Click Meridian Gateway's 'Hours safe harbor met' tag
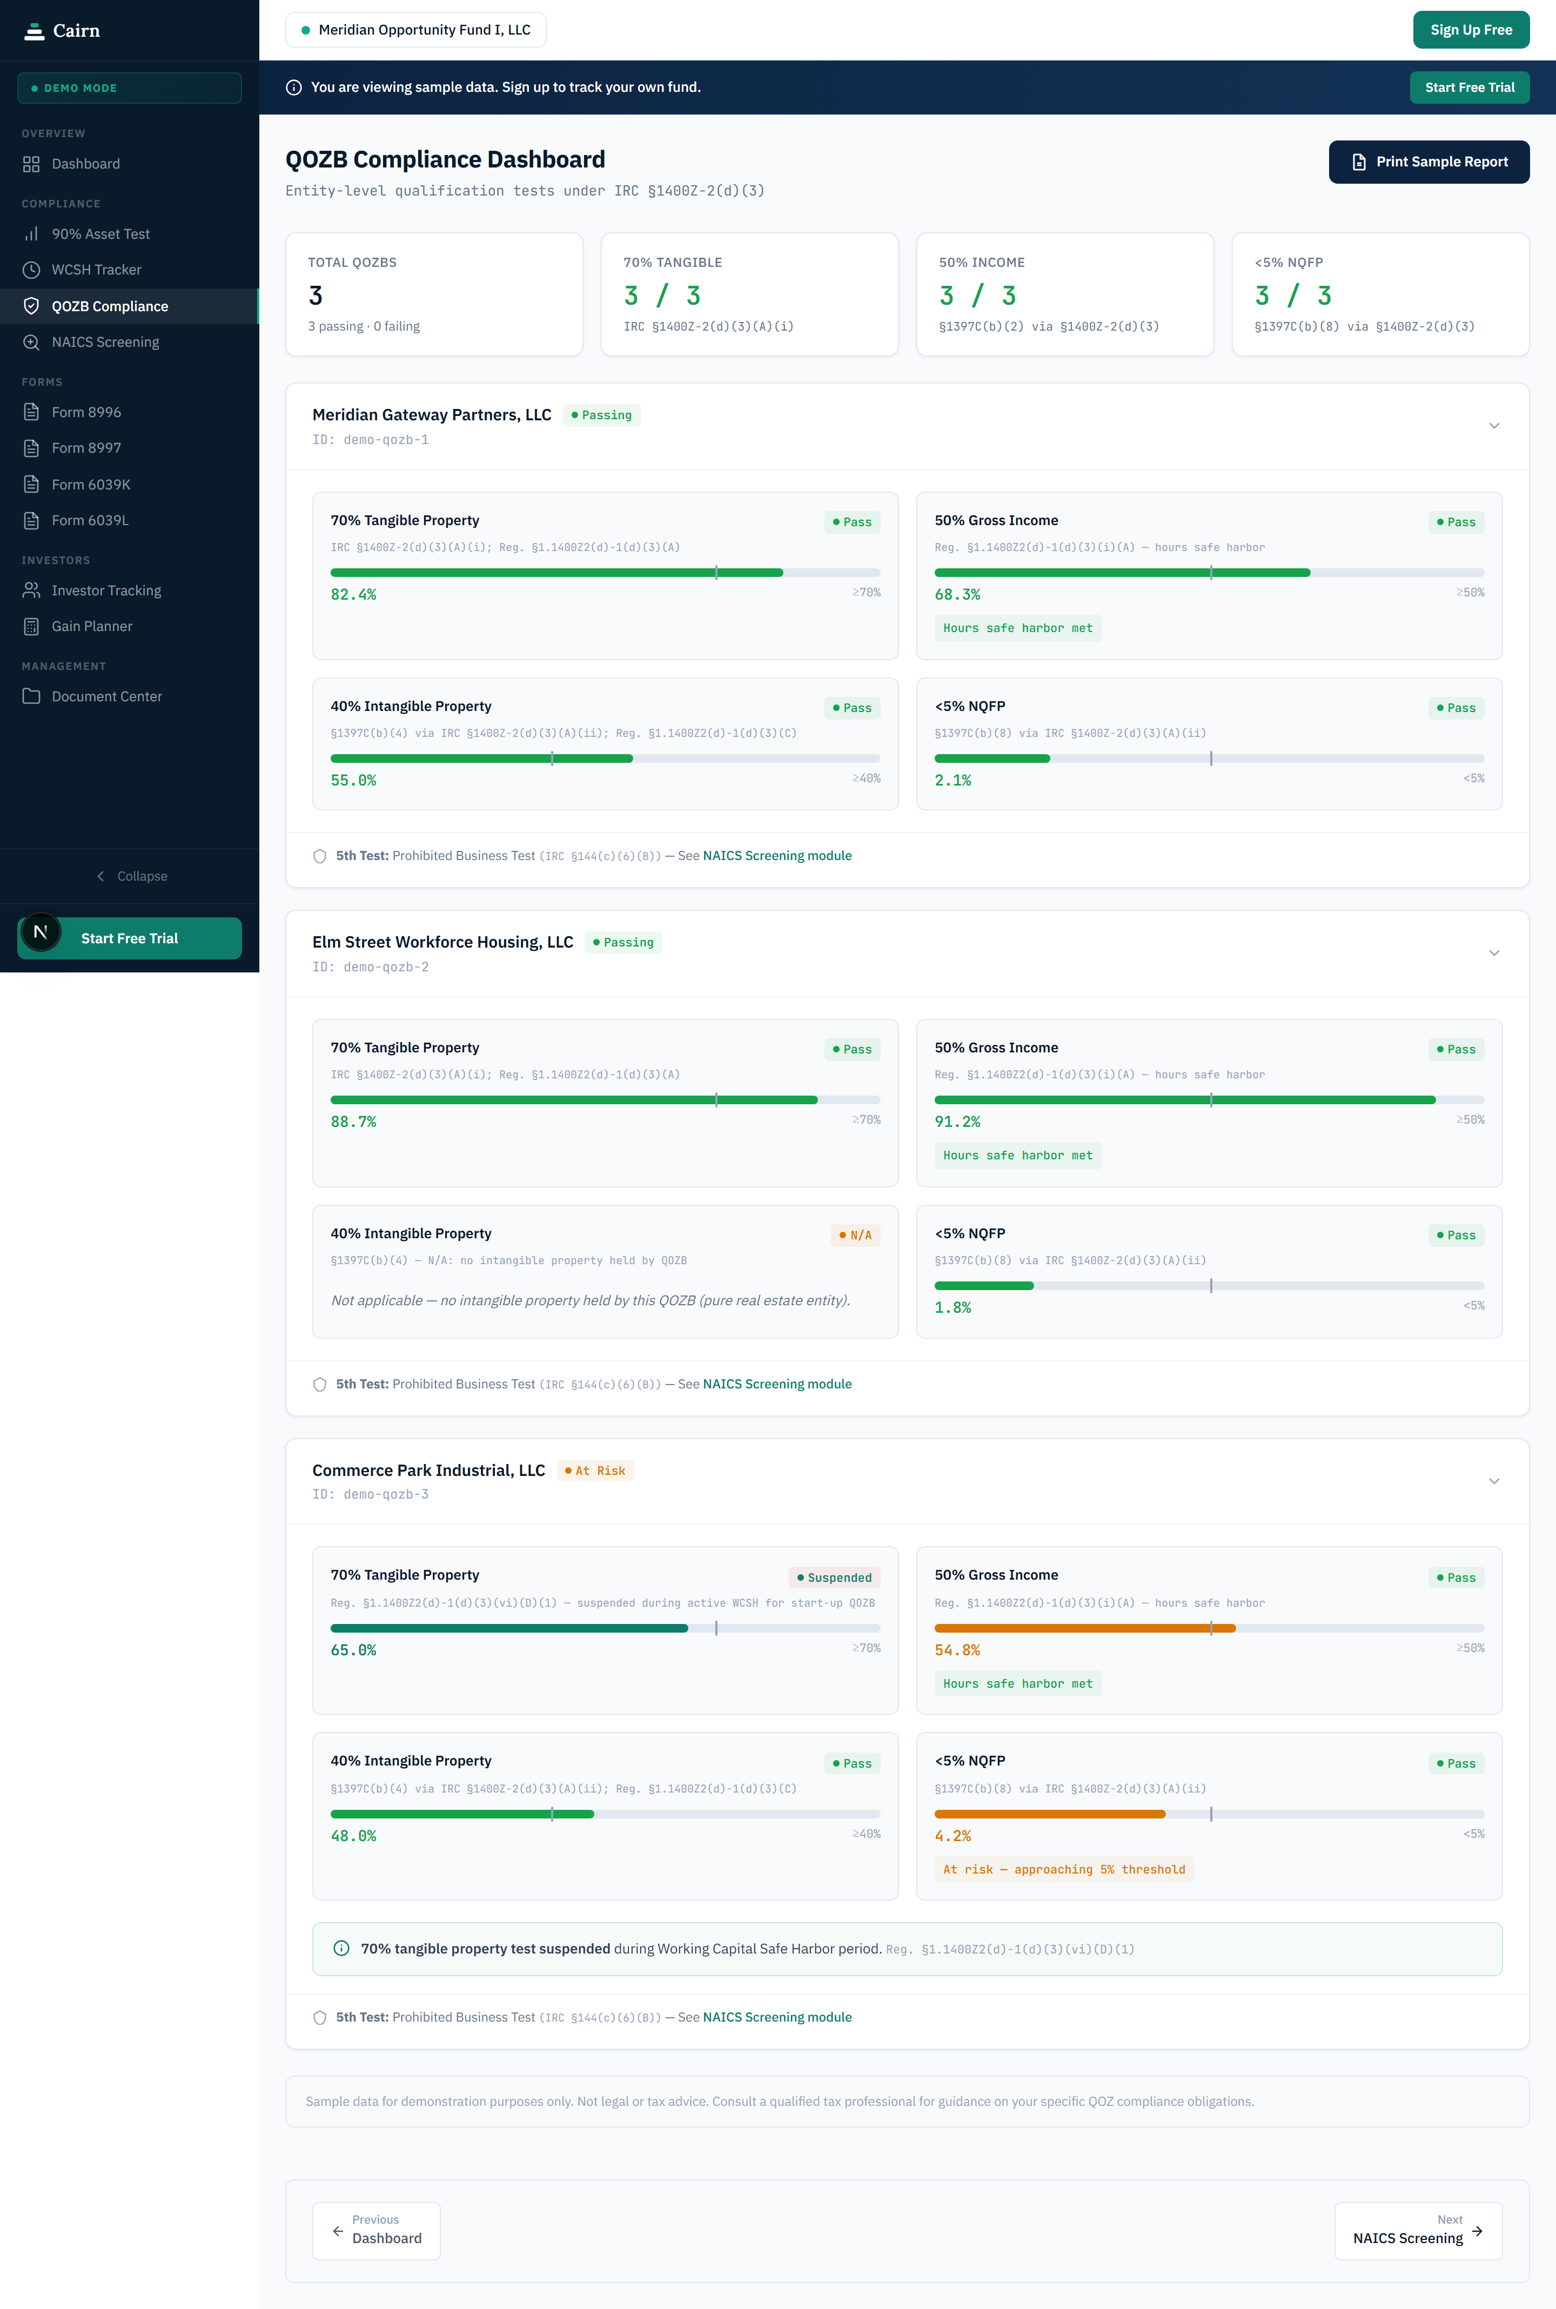The width and height of the screenshot is (1556, 2309). [1017, 628]
